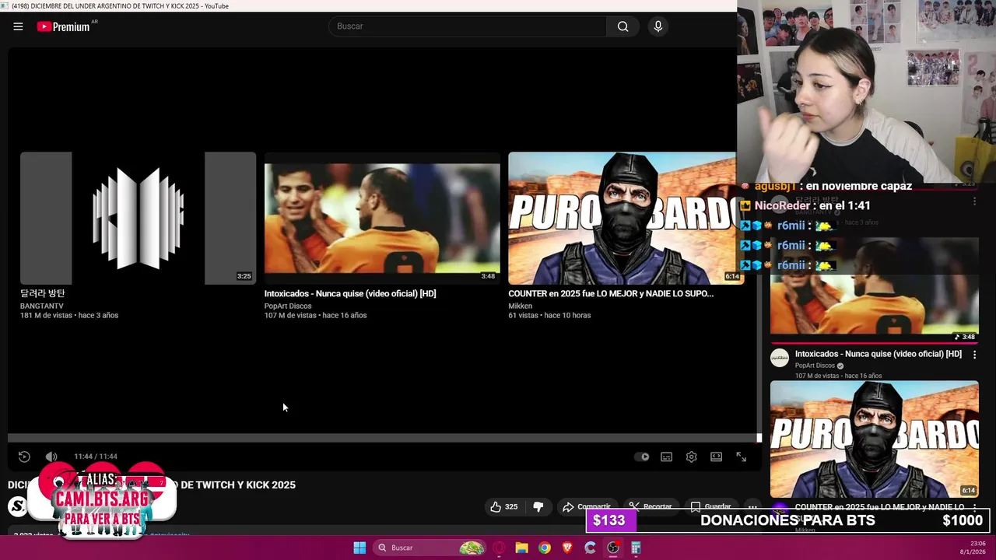Open the Windows Start menu
This screenshot has height=560, width=996.
coord(359,548)
